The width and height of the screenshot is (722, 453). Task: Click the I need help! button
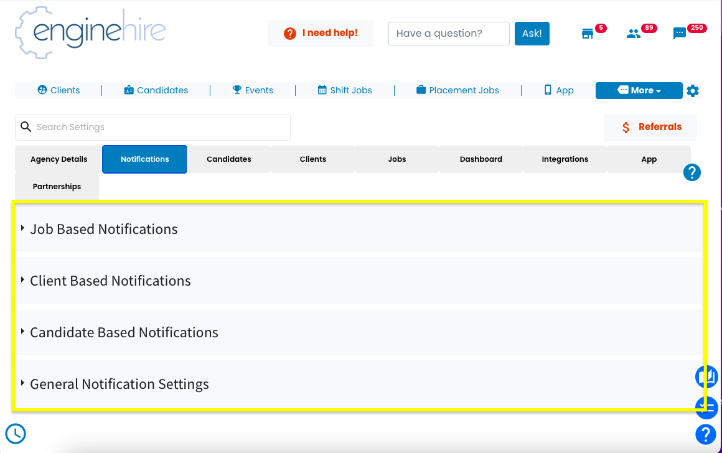(x=321, y=33)
